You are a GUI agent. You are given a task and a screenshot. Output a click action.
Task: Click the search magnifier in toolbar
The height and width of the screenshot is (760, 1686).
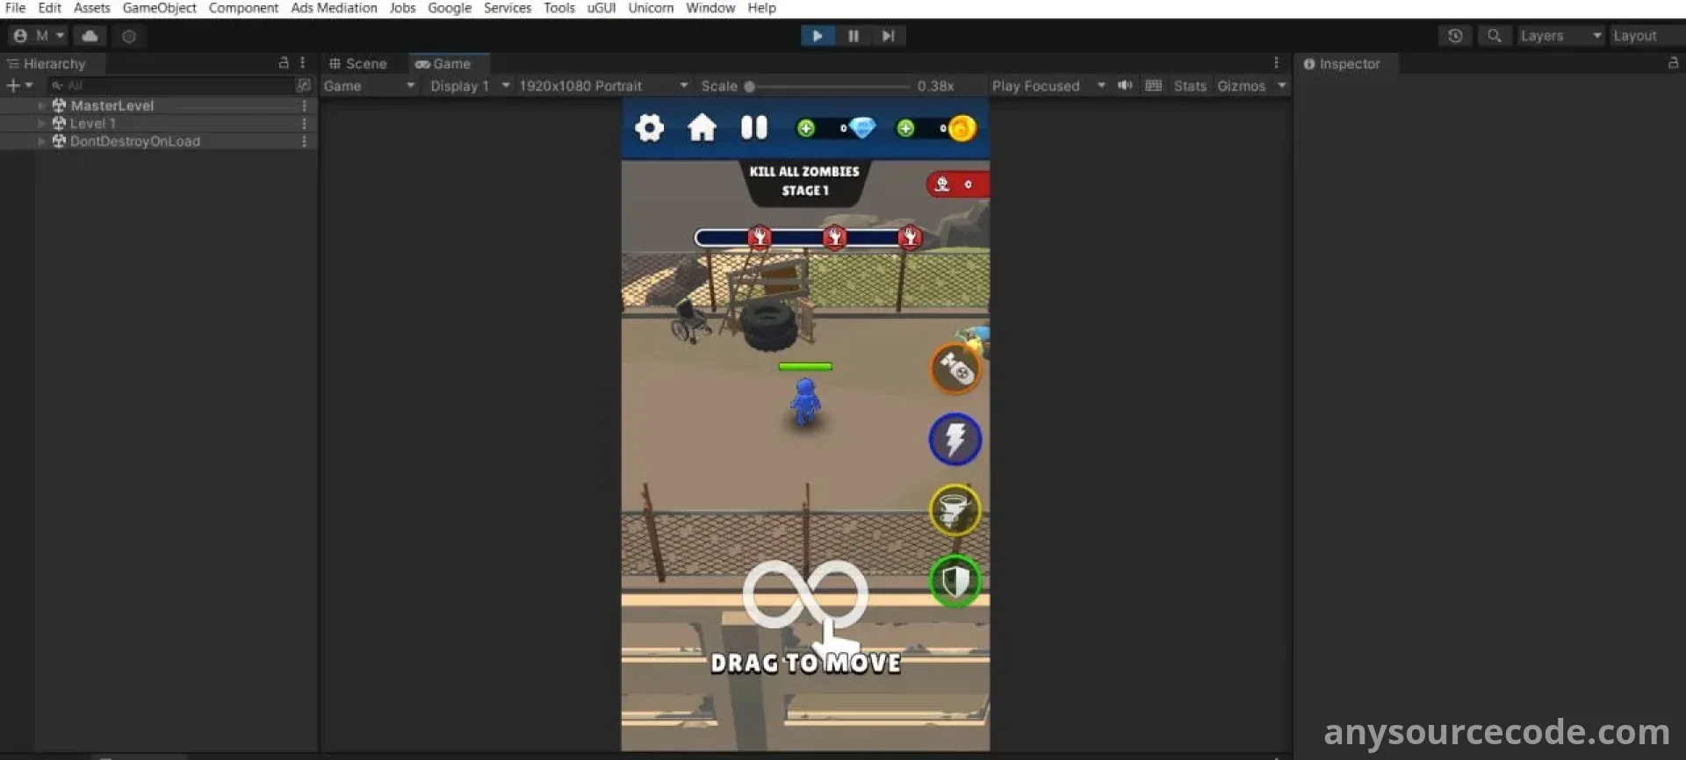[1494, 36]
